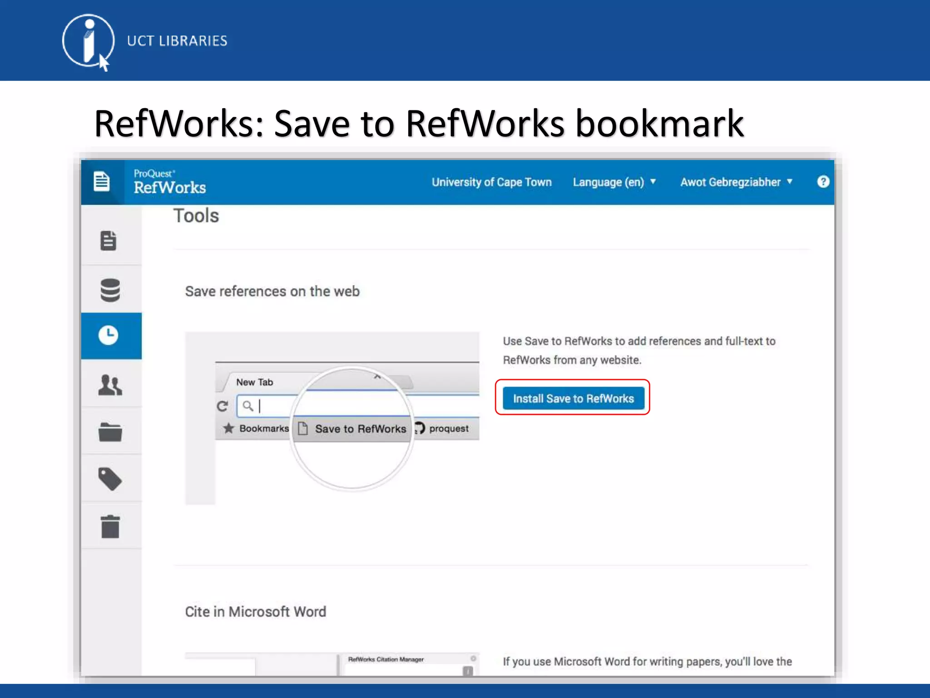Click the help question mark icon
The height and width of the screenshot is (698, 930).
click(x=823, y=182)
